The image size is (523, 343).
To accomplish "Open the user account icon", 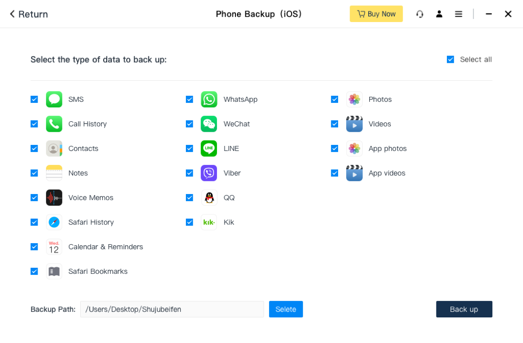I will click(x=439, y=14).
